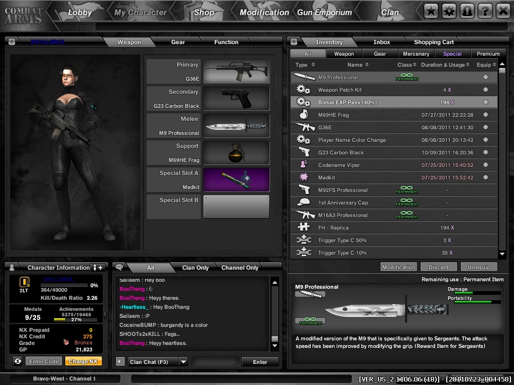The width and height of the screenshot is (514, 385).
Task: Toggle equip radio for M9 Professional
Action: tap(485, 77)
